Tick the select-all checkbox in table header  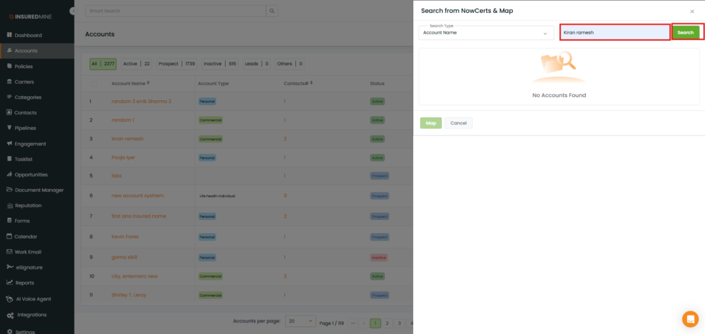[94, 83]
